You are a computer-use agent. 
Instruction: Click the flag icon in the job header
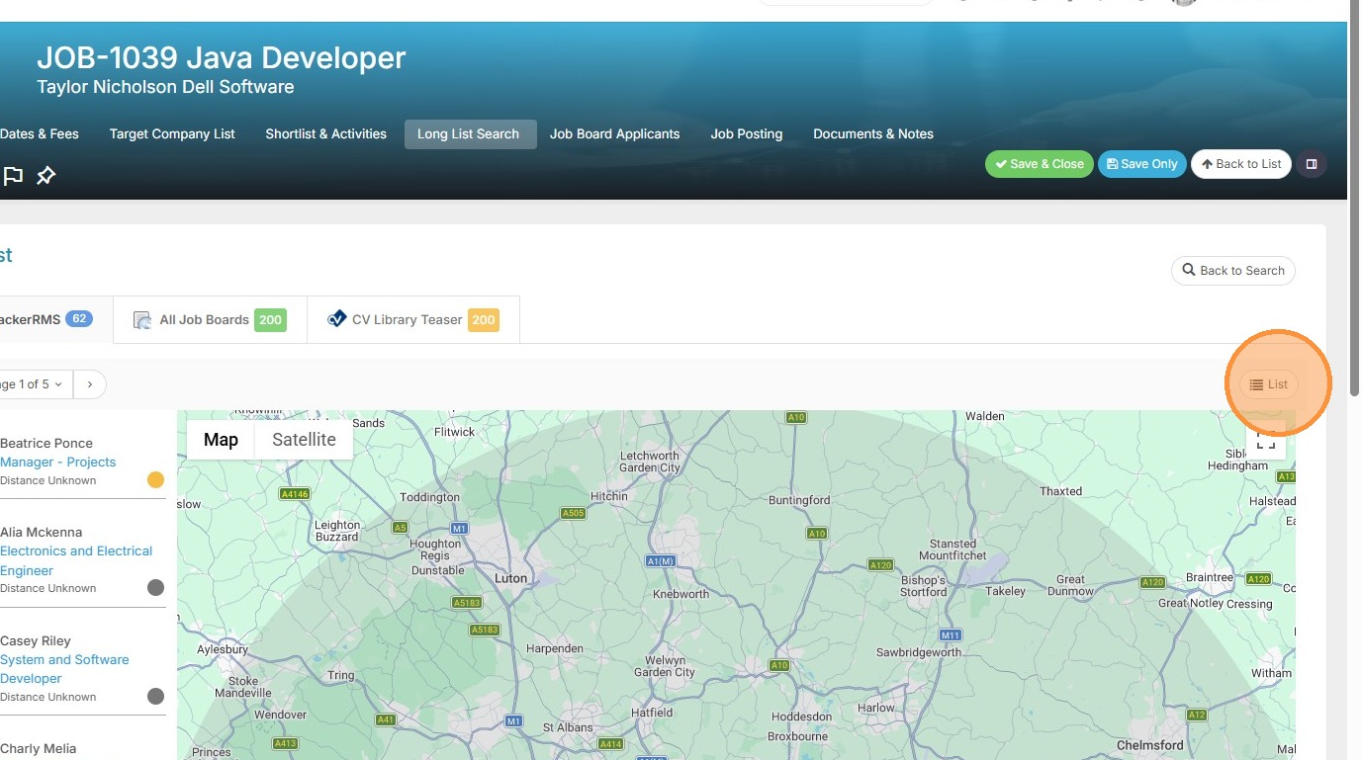coord(13,176)
